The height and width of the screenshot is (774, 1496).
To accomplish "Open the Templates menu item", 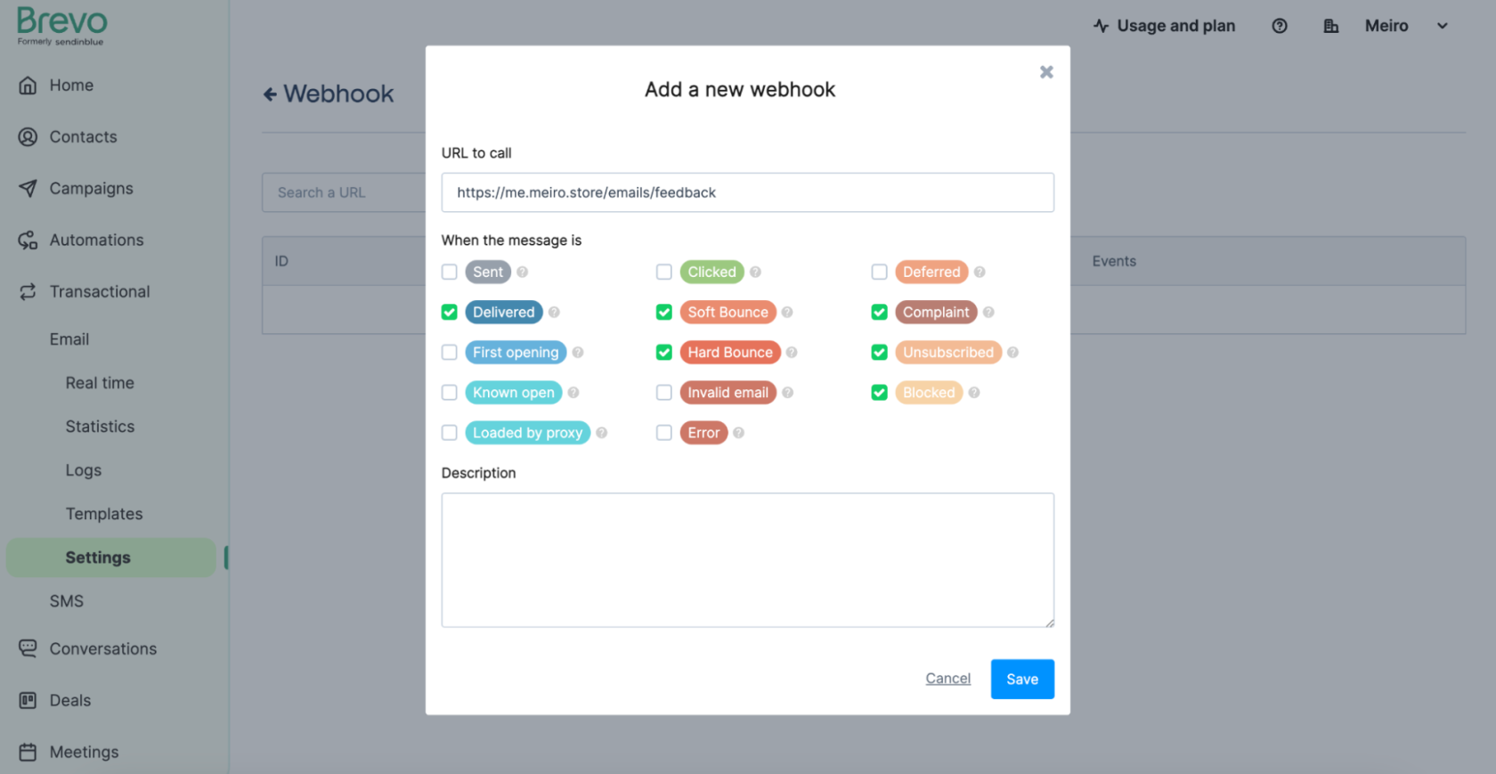I will 104,514.
